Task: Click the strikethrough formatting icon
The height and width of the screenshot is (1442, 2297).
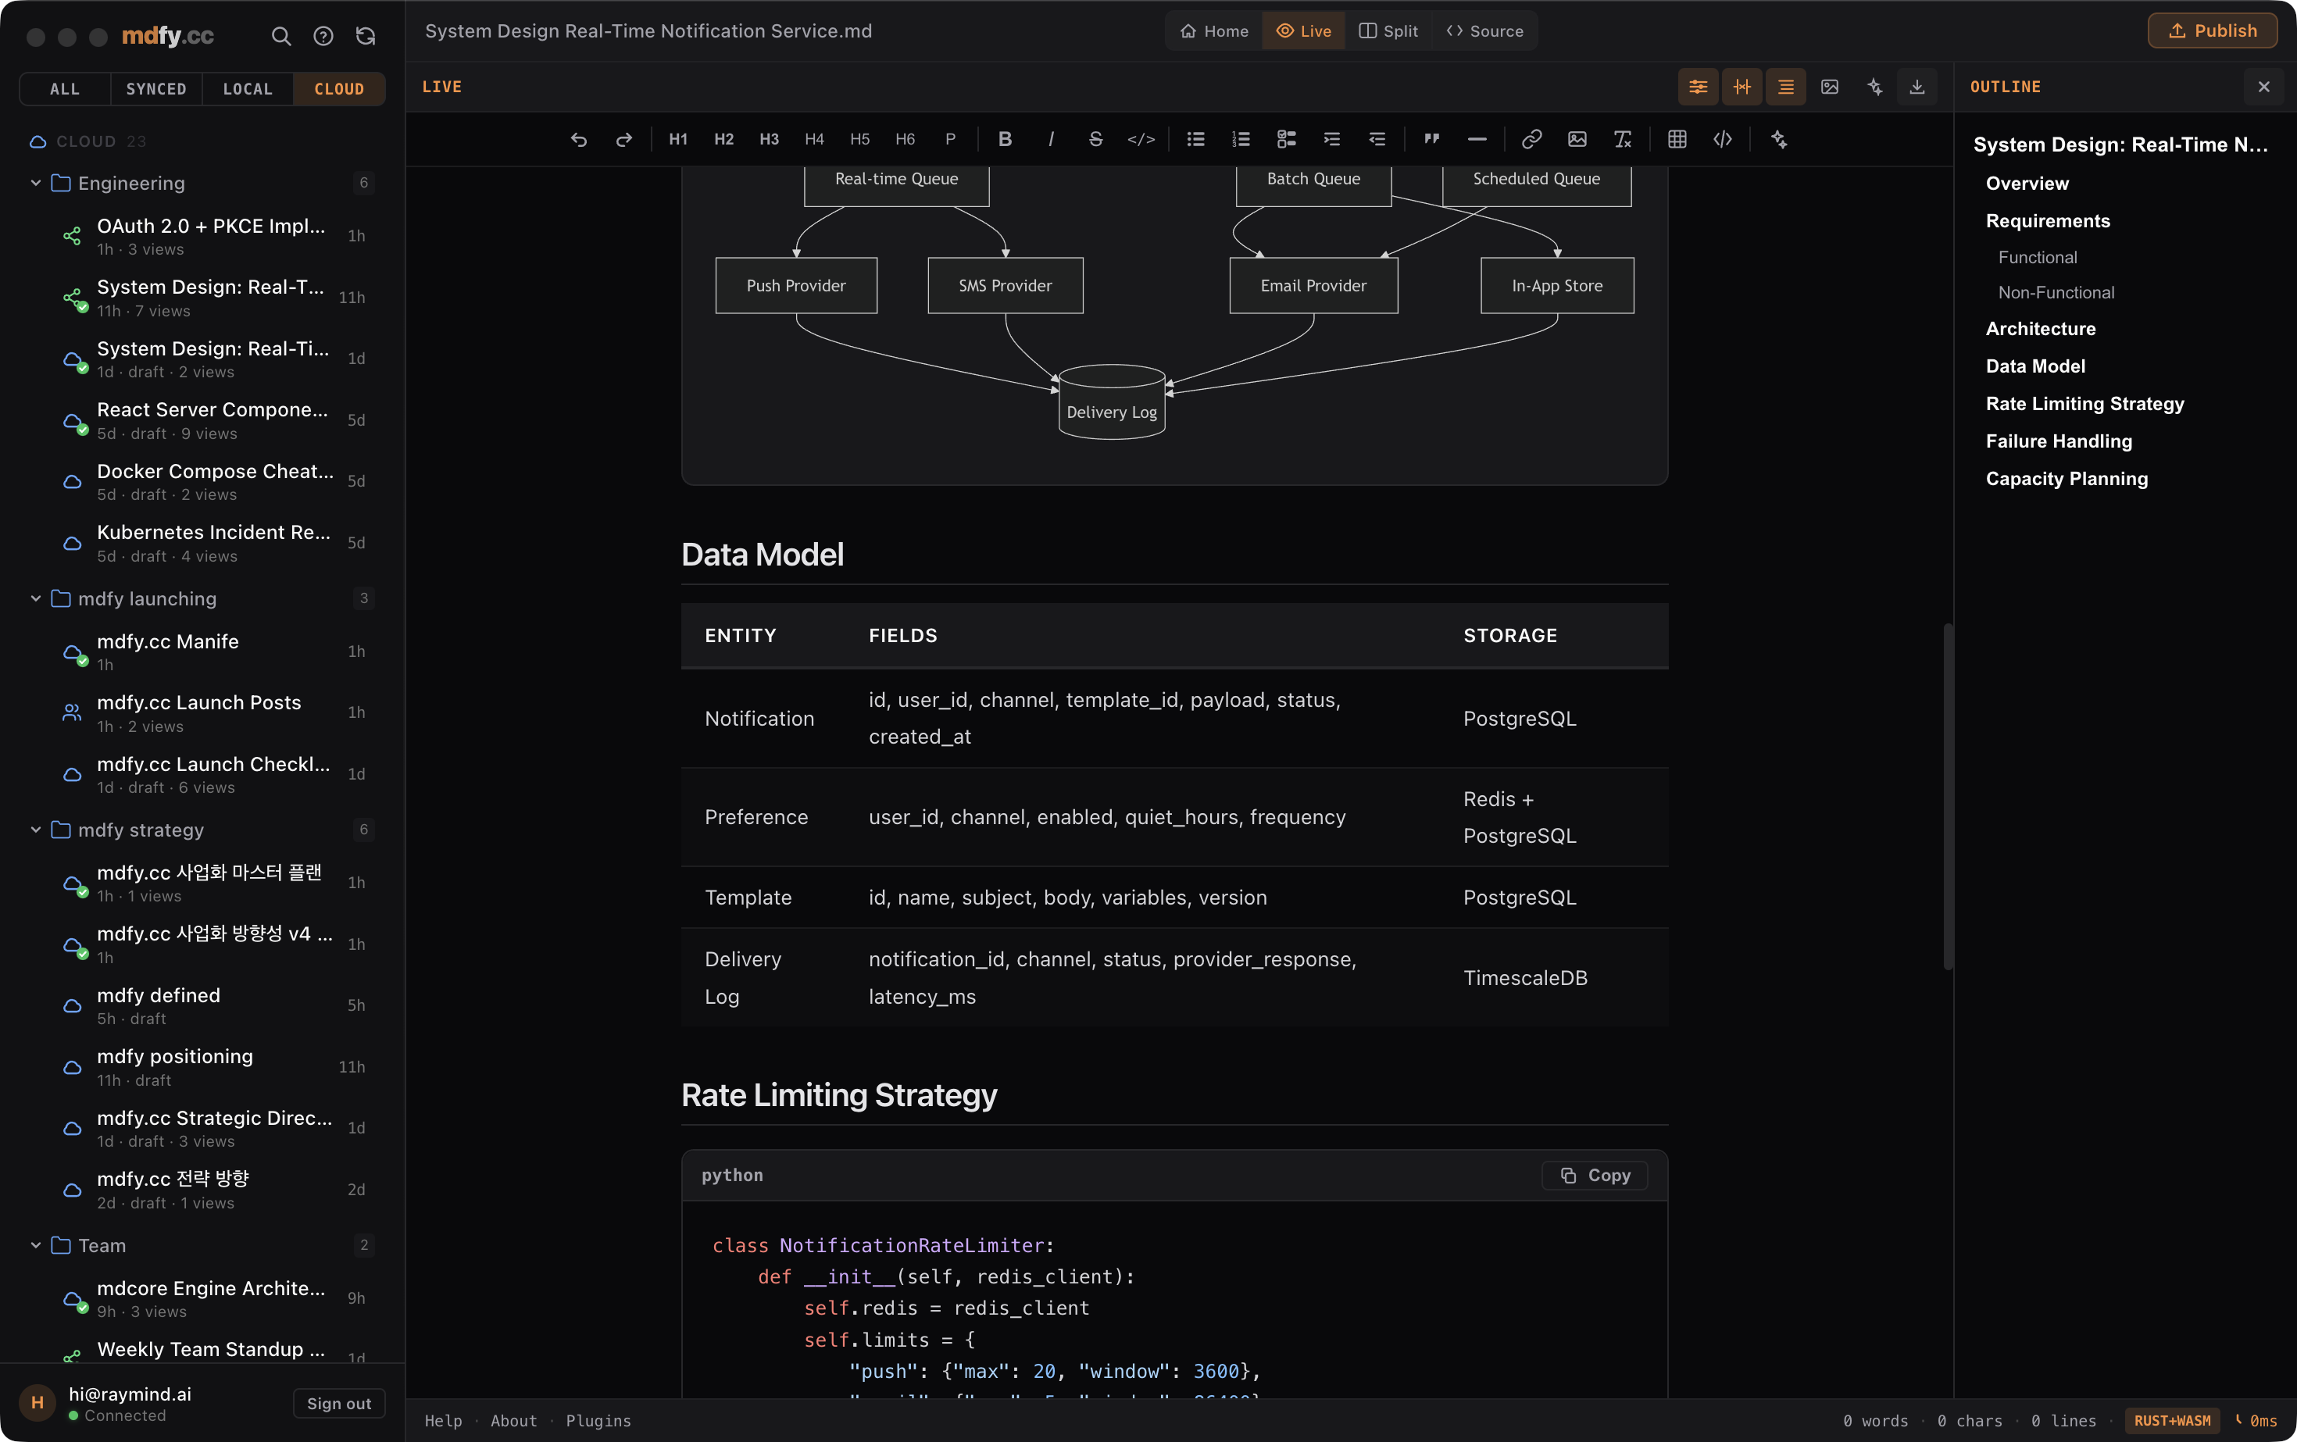Action: coord(1095,139)
